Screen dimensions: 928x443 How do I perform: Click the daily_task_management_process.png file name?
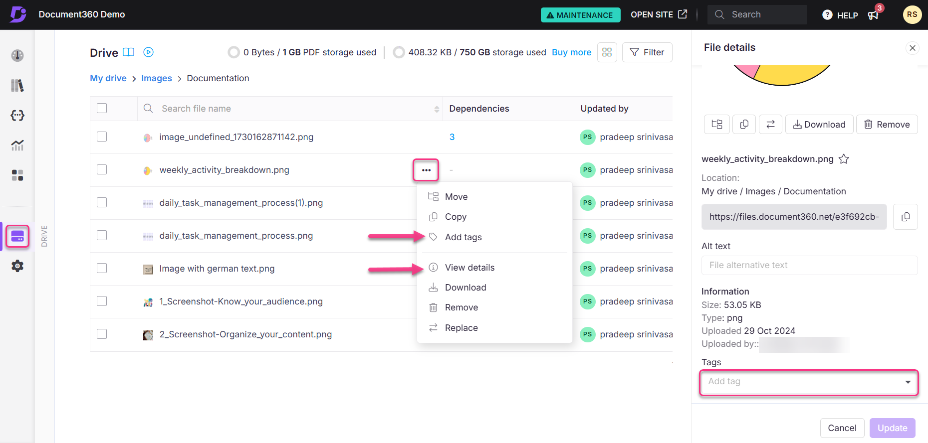[236, 236]
